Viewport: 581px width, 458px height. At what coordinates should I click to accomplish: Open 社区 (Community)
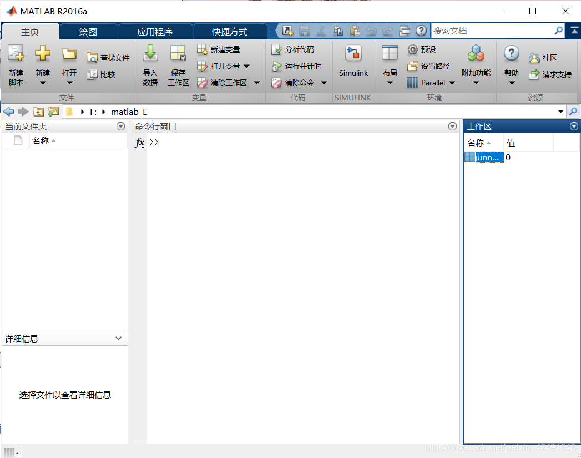543,58
